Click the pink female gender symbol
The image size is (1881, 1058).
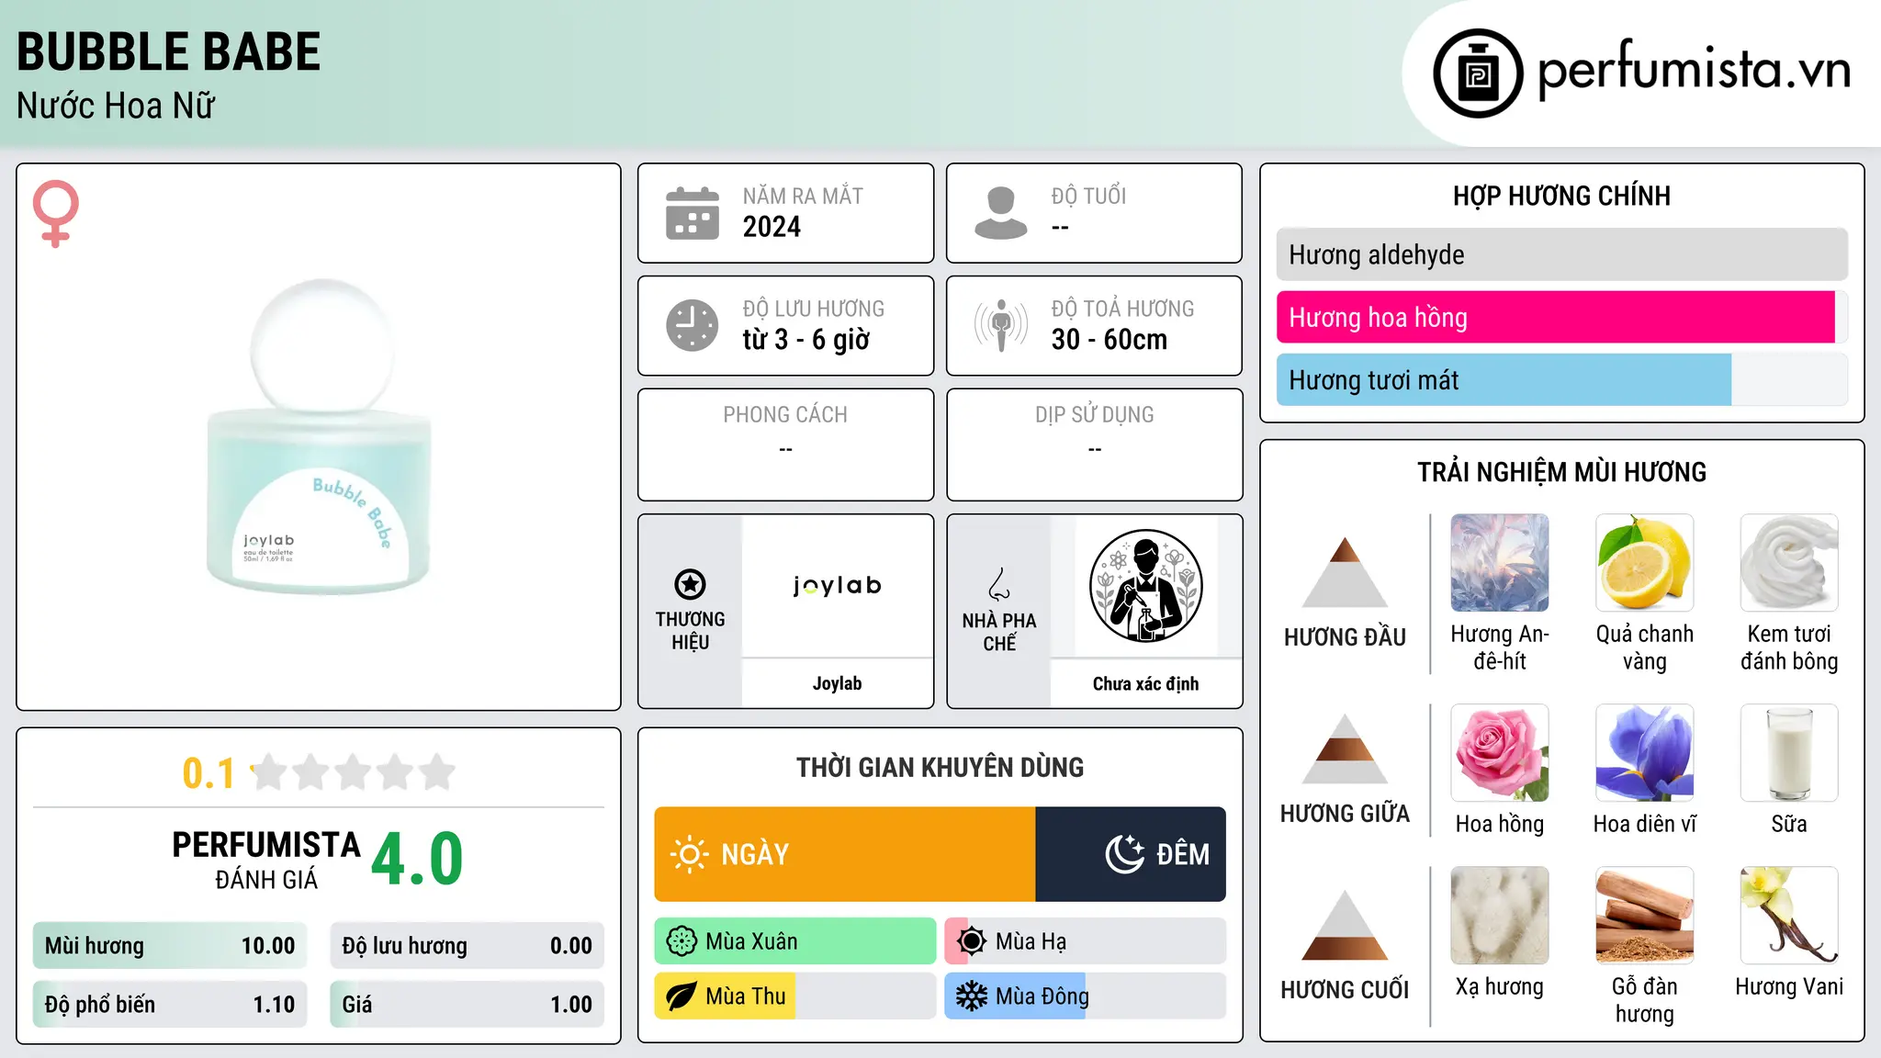[x=55, y=213]
